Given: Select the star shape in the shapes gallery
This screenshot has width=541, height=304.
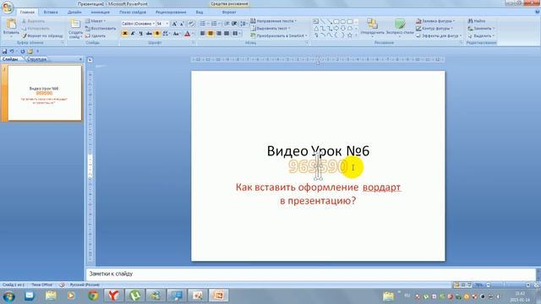Looking at the screenshot, I should 349,35.
